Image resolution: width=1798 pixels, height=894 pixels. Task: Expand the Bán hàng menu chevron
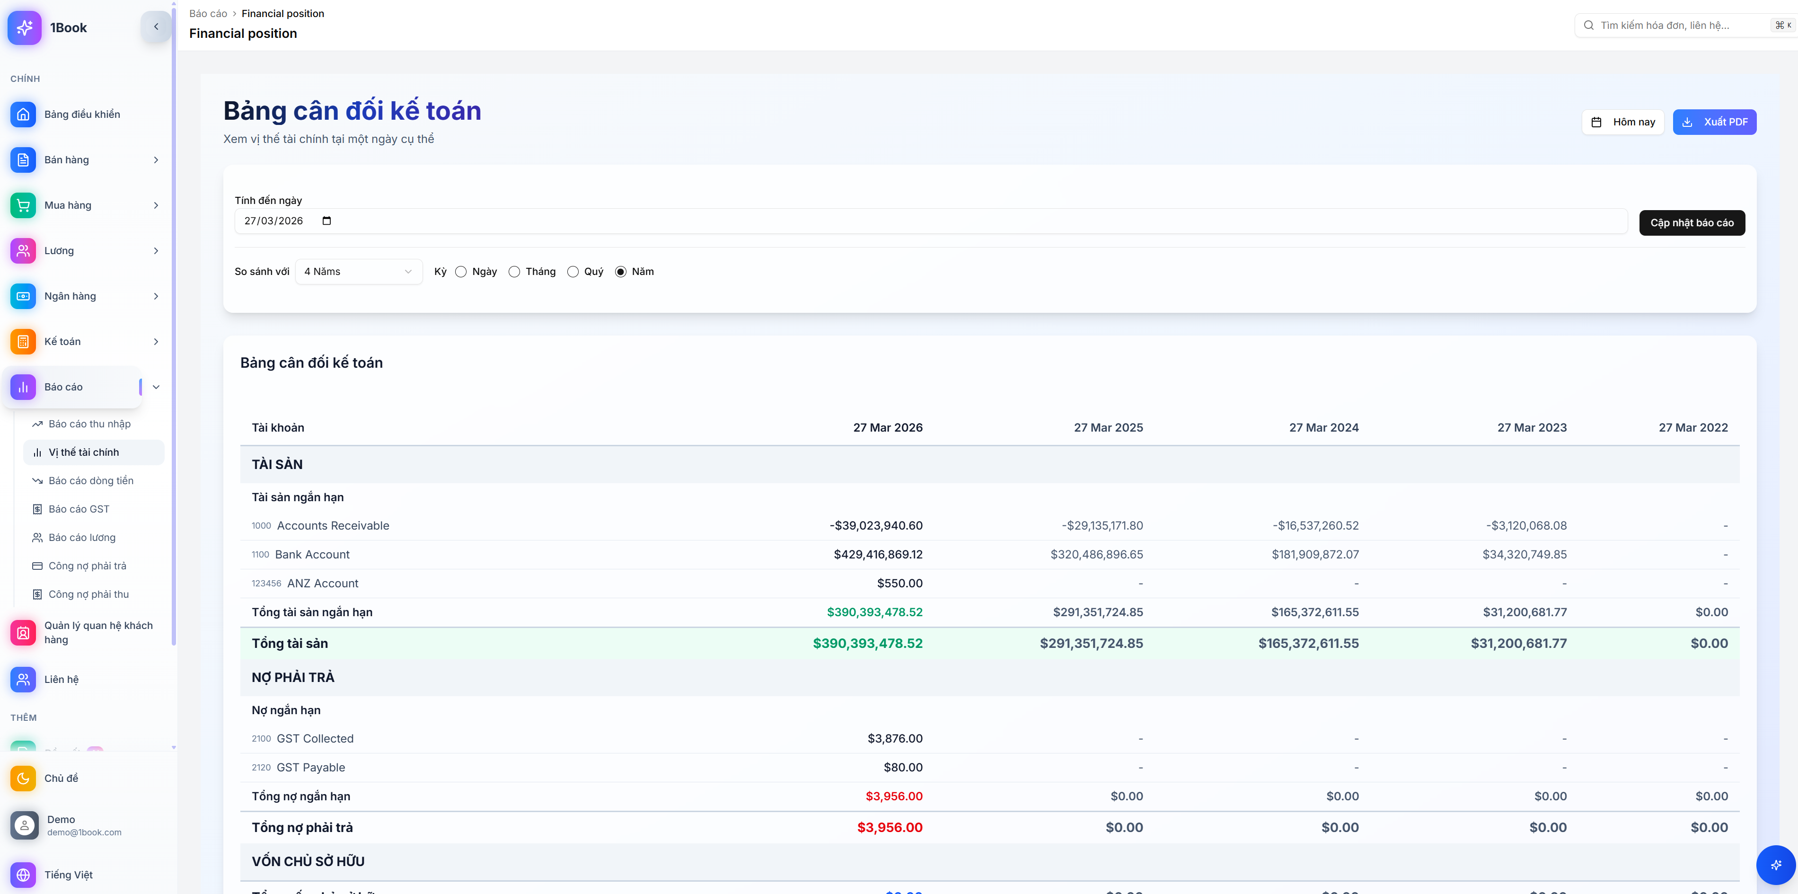156,160
